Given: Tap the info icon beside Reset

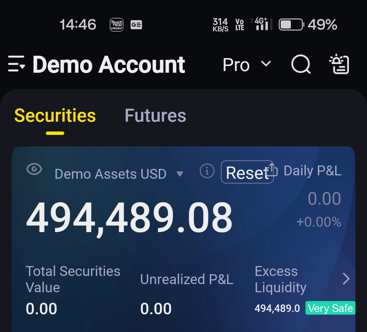Looking at the screenshot, I should [207, 171].
